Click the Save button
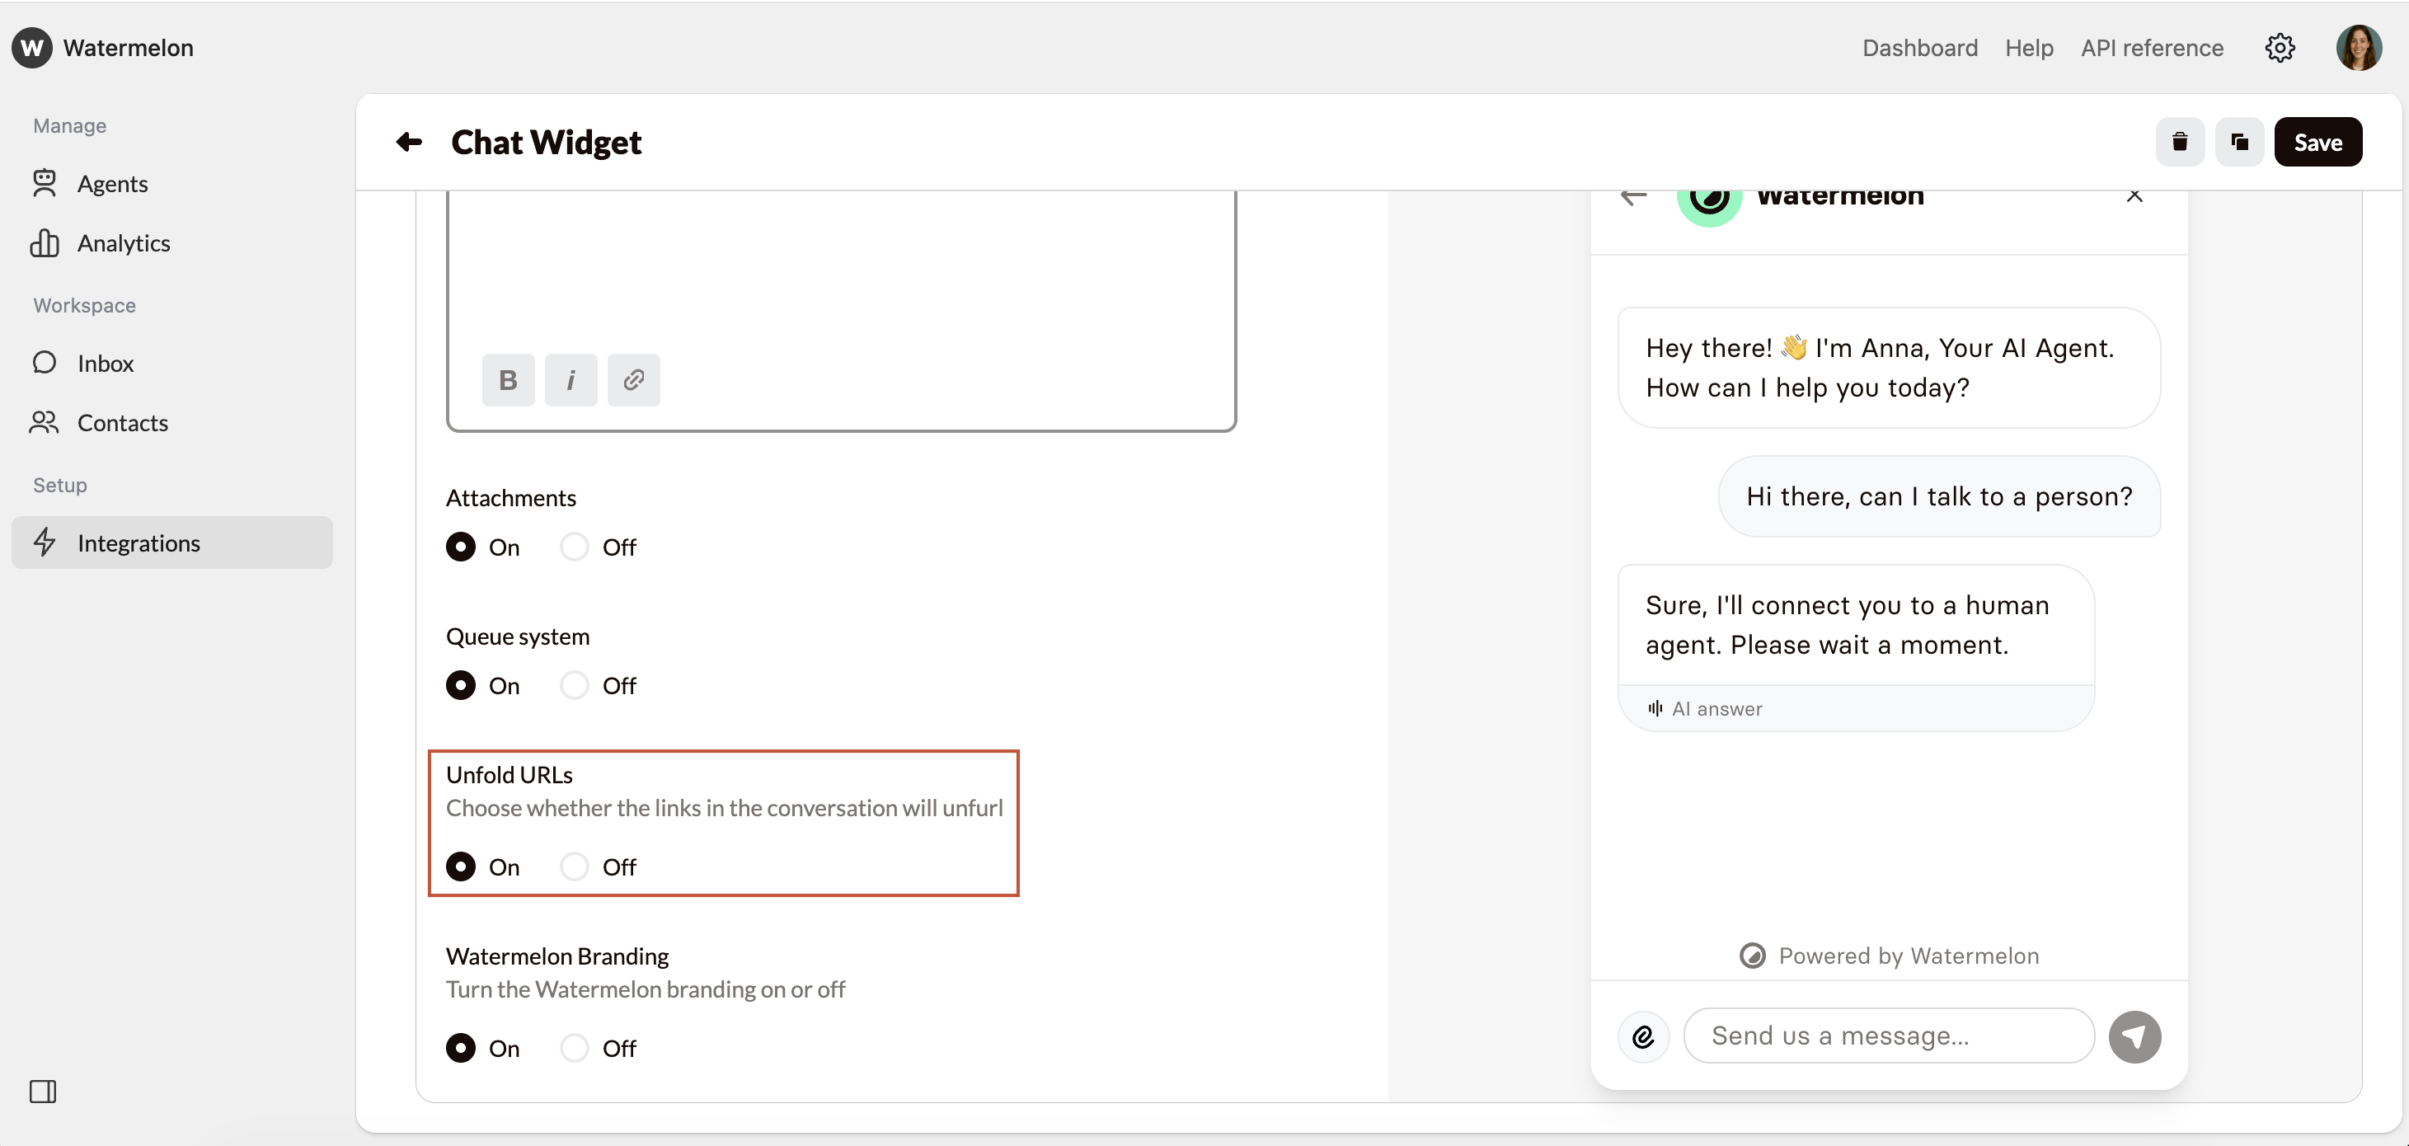This screenshot has height=1146, width=2409. coord(2317,142)
